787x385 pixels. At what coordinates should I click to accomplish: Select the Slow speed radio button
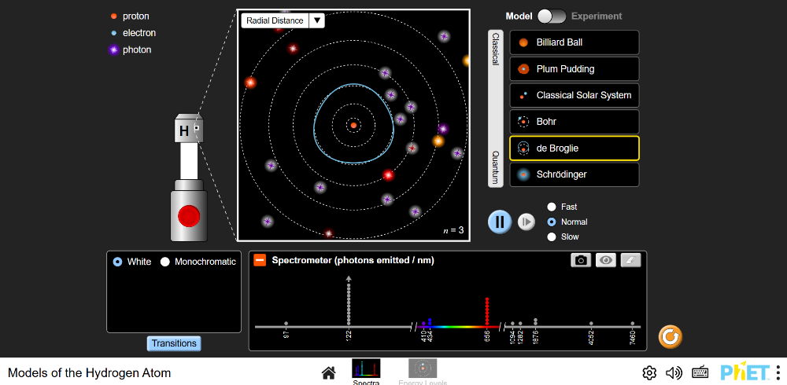click(552, 236)
